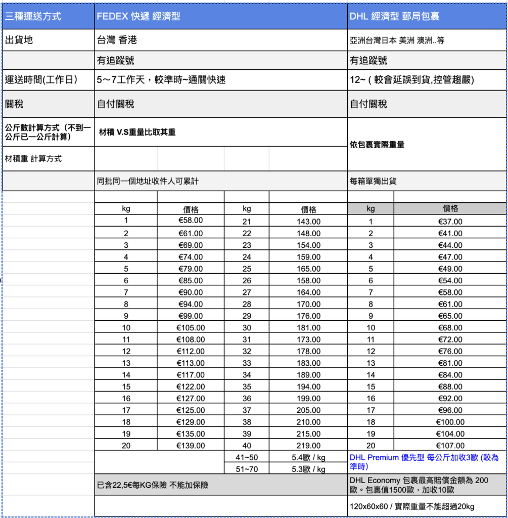Select the cell "5~7工作天，較準時~通關快速"
This screenshot has width=508, height=518.
pyautogui.click(x=221, y=79)
